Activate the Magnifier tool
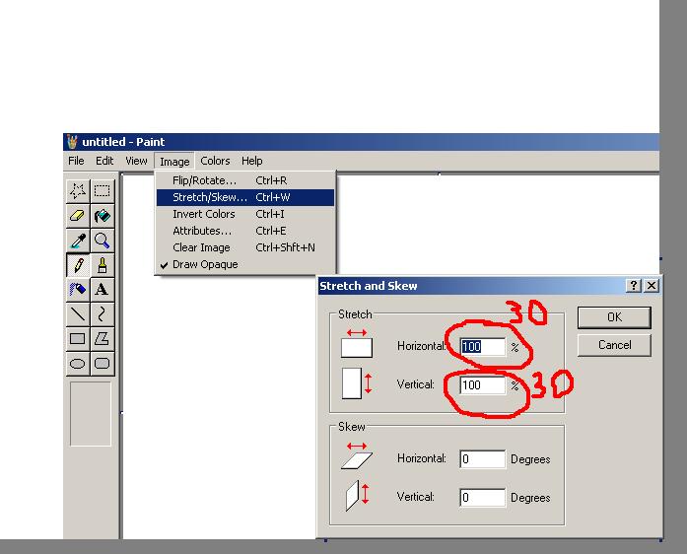The image size is (687, 554). click(103, 241)
